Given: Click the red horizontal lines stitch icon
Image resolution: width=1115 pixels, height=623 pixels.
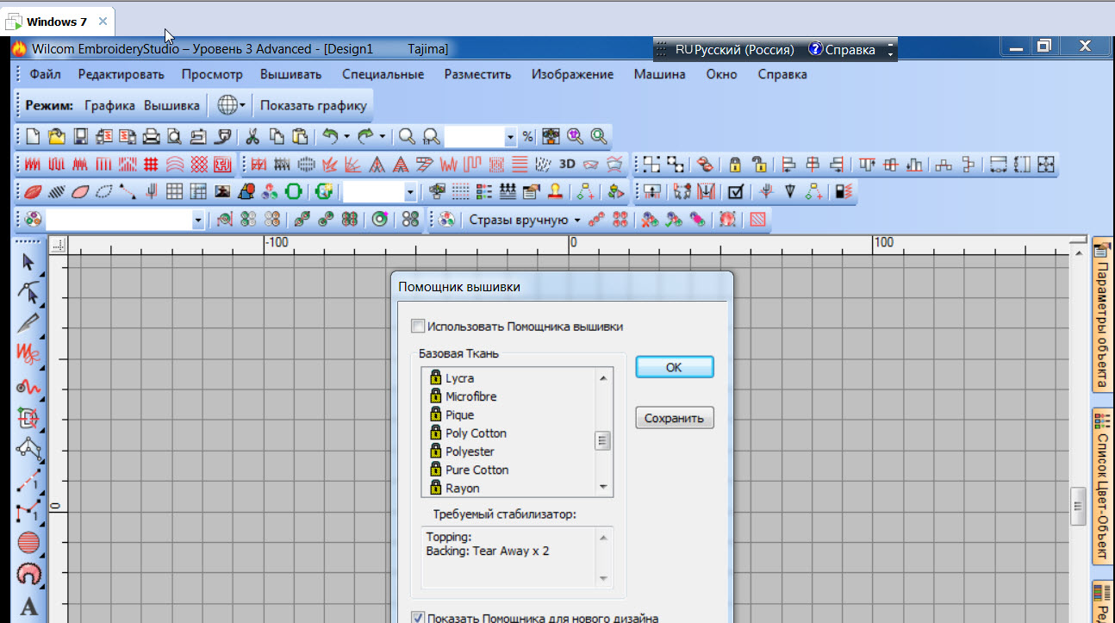Looking at the screenshot, I should click(x=520, y=164).
